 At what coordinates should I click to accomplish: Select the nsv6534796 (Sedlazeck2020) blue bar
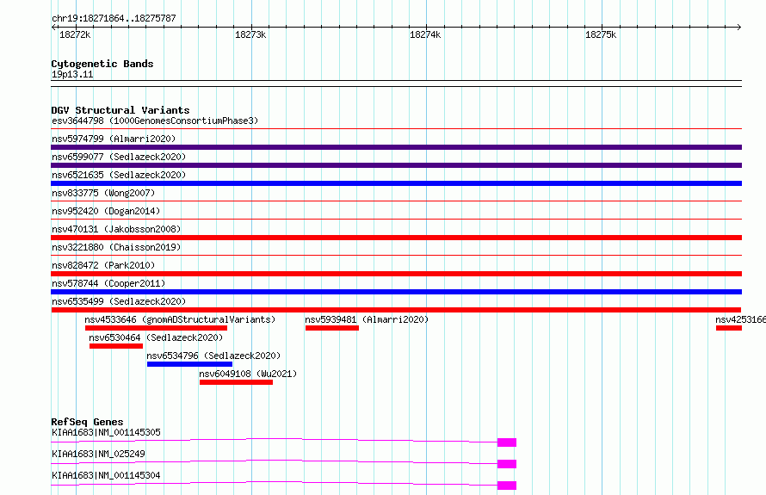[x=189, y=364]
